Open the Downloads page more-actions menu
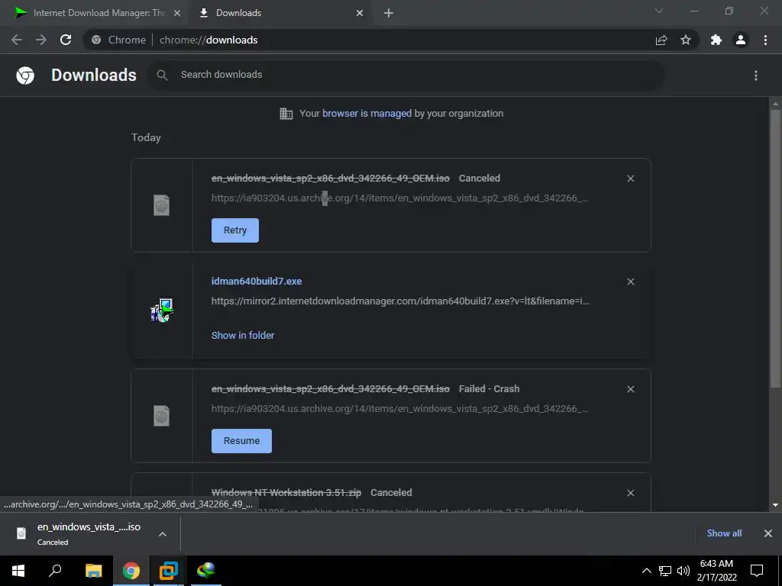Viewport: 782px width, 586px height. pos(756,76)
